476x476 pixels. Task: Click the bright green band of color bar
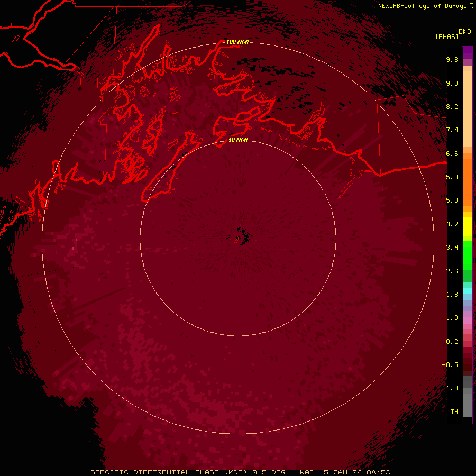click(467, 255)
